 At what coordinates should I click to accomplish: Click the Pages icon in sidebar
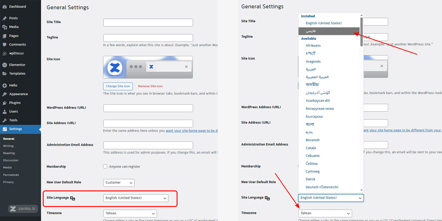pyautogui.click(x=4, y=36)
